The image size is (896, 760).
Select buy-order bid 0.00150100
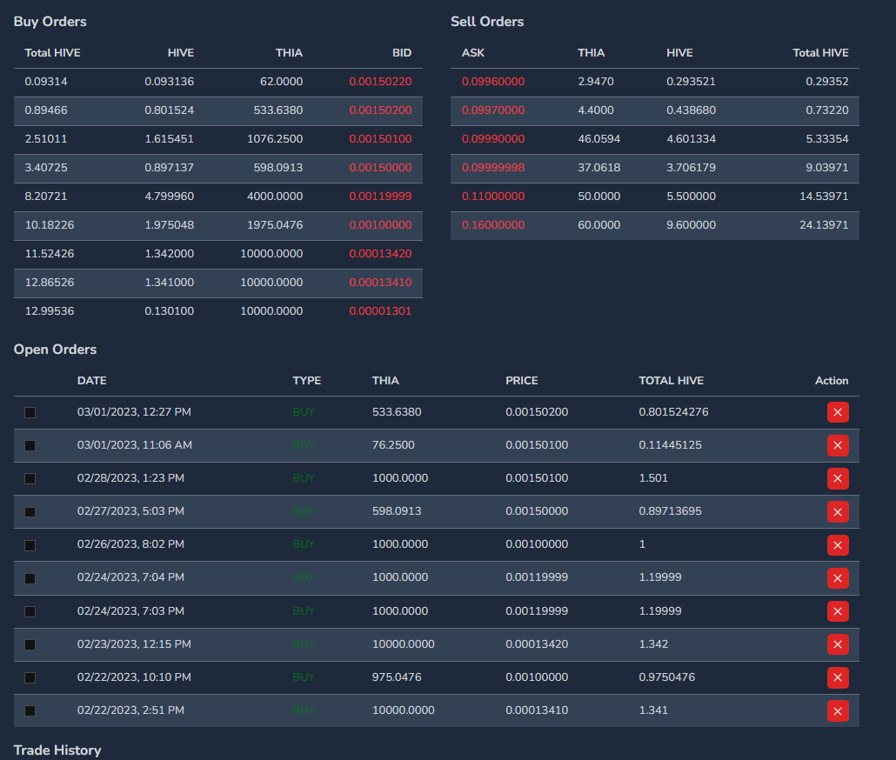(380, 139)
